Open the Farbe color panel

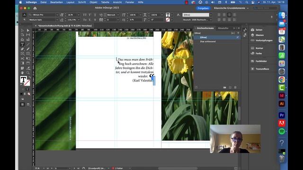[258, 53]
